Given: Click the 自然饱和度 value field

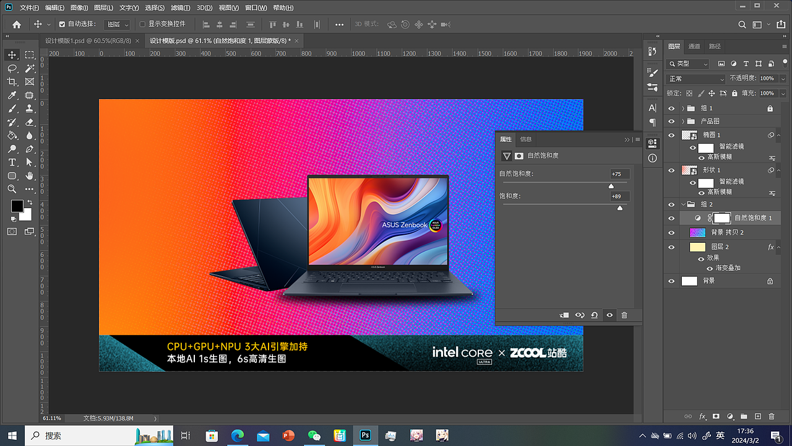Looking at the screenshot, I should (x=619, y=174).
